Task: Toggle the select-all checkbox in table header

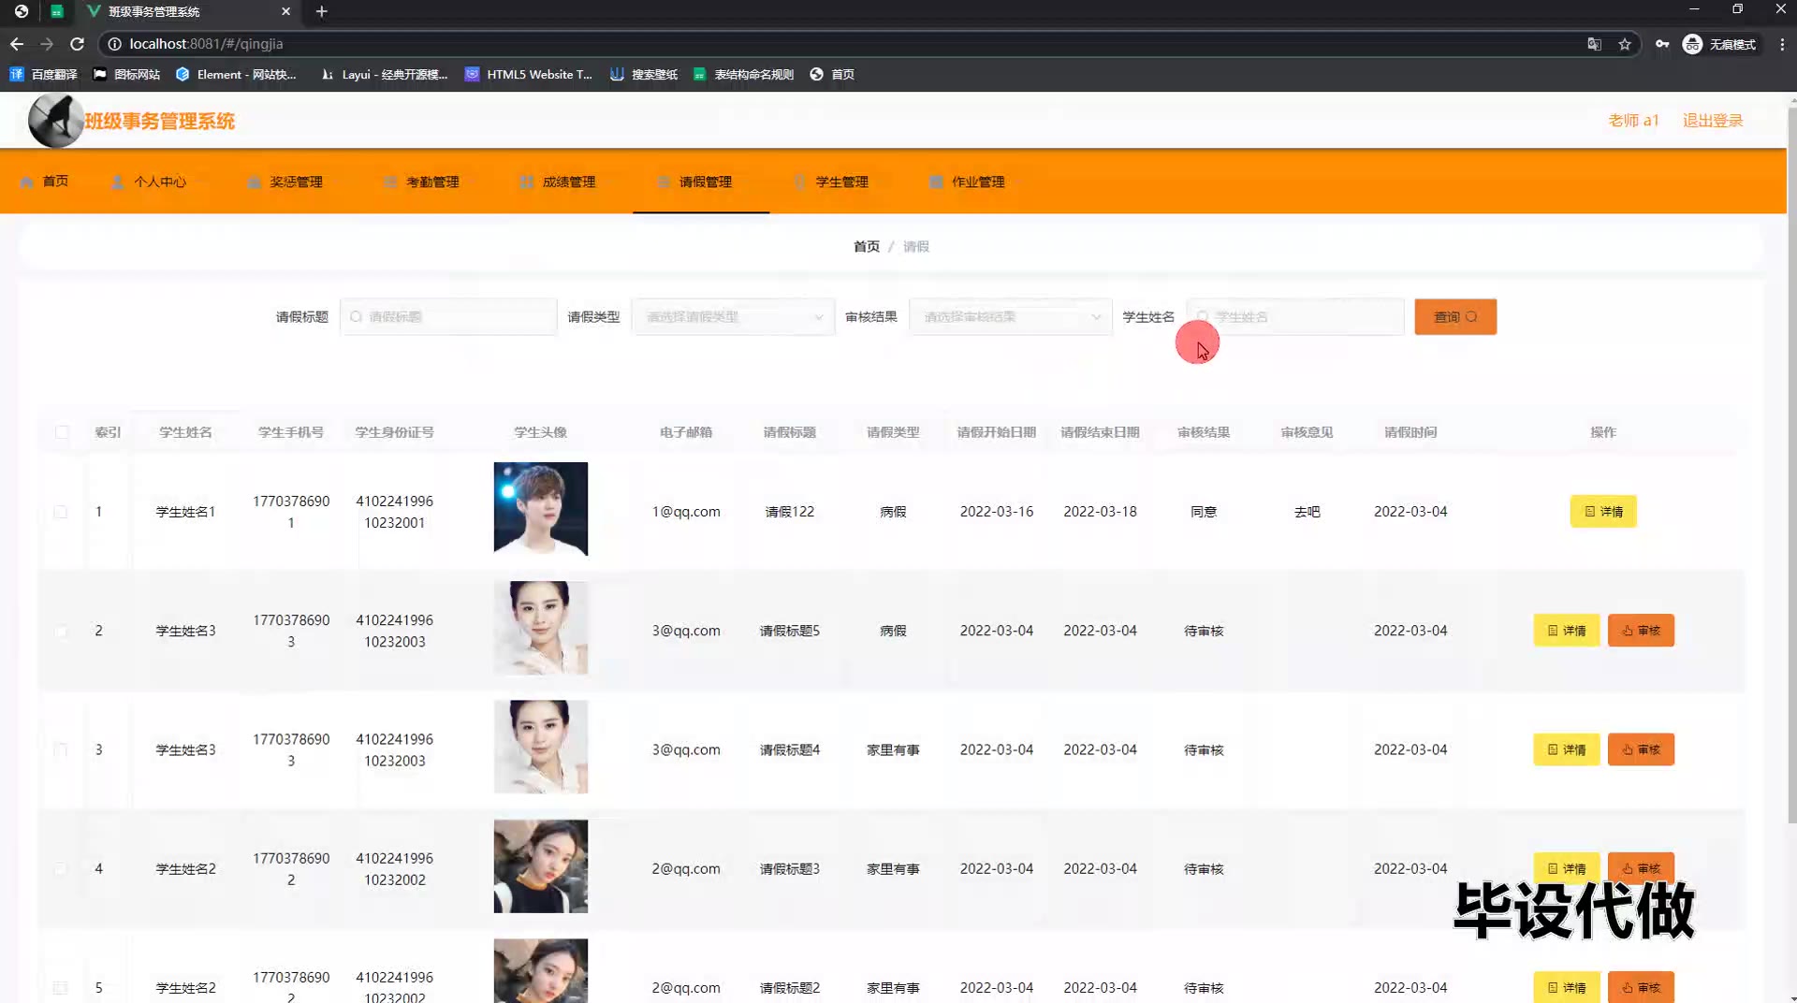Action: (62, 432)
